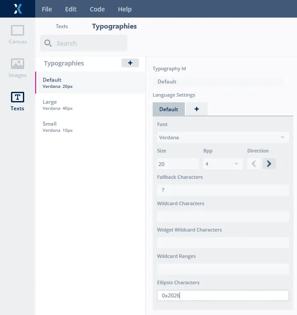Click the TouchGFX X logo icon

pyautogui.click(x=18, y=9)
